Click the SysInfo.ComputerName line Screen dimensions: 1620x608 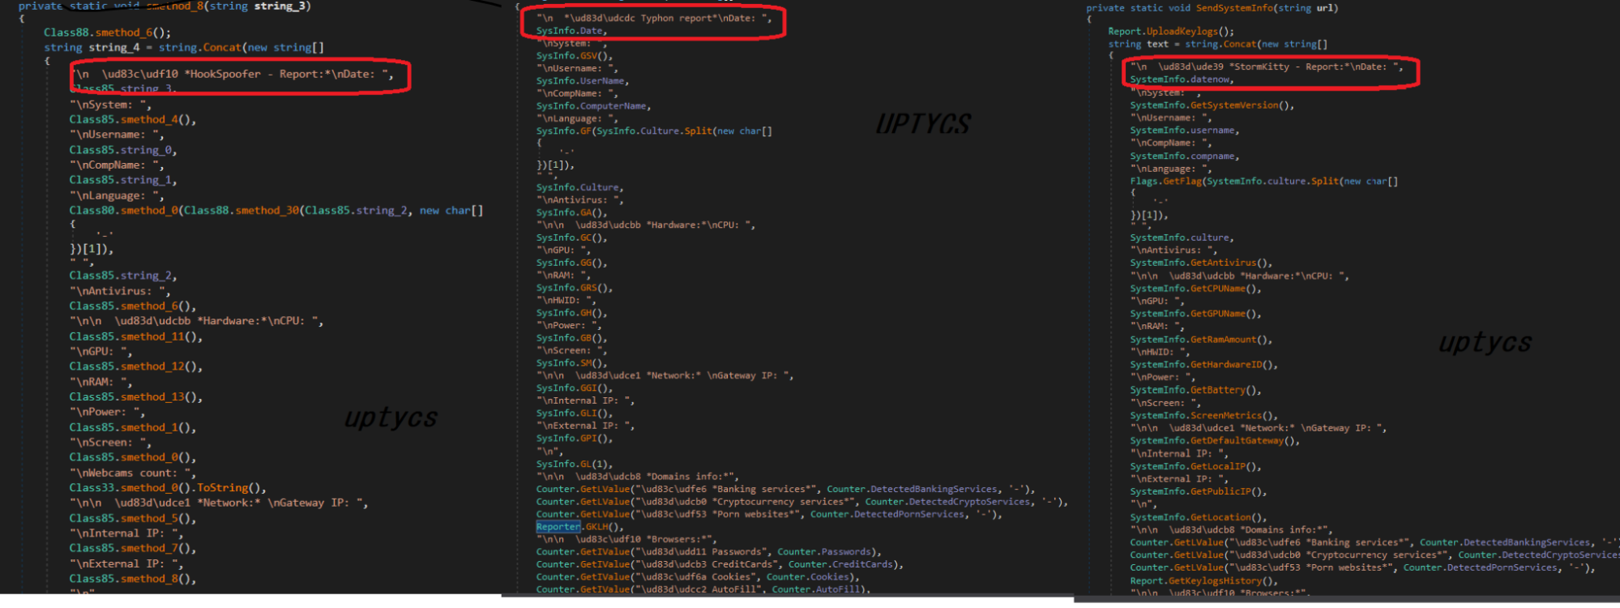click(x=593, y=106)
